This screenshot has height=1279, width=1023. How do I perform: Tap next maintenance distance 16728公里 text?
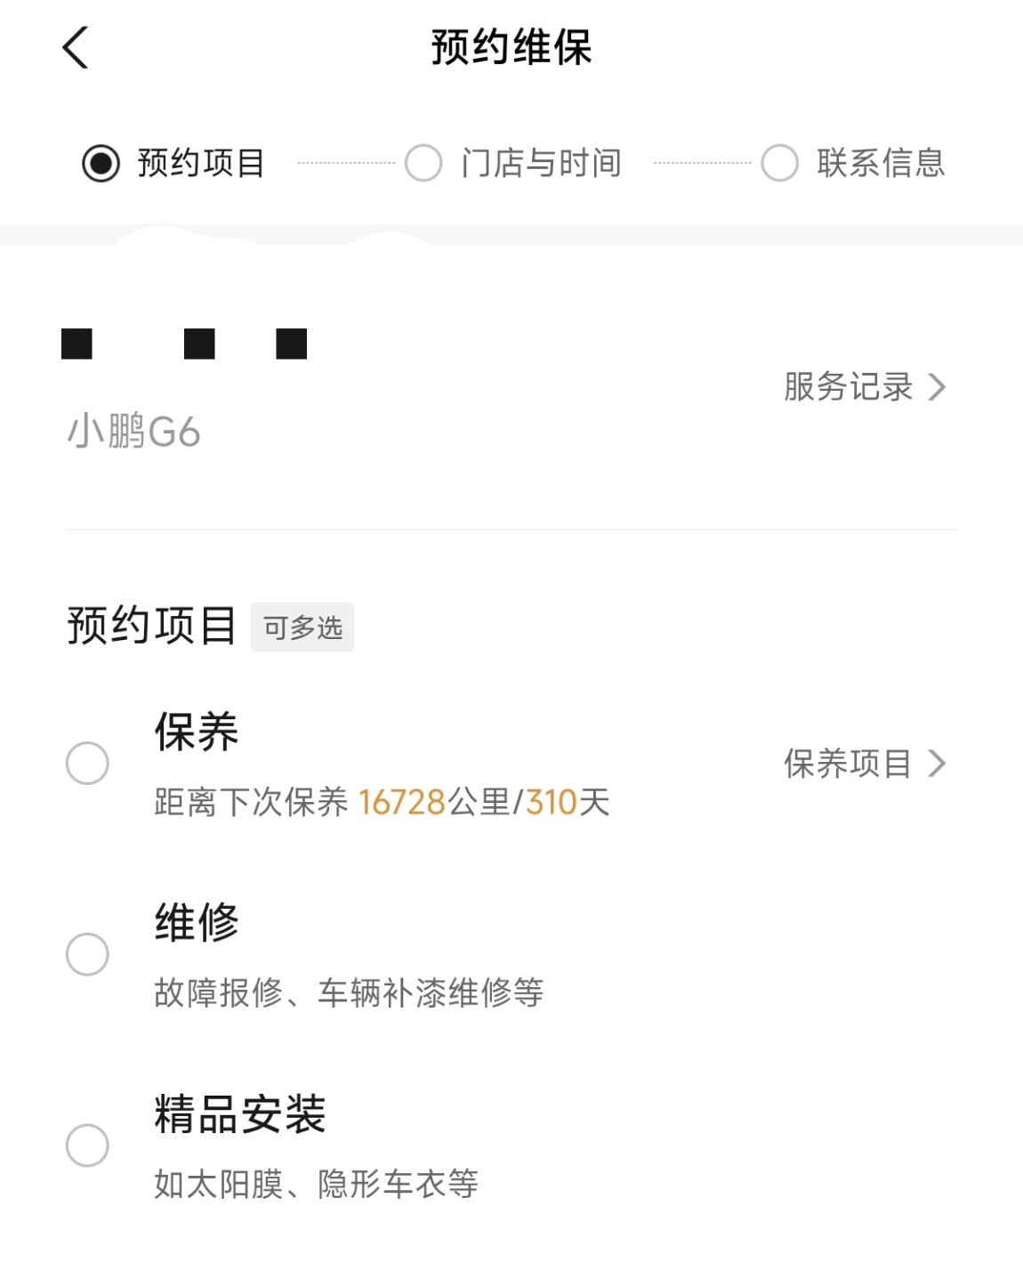click(433, 802)
